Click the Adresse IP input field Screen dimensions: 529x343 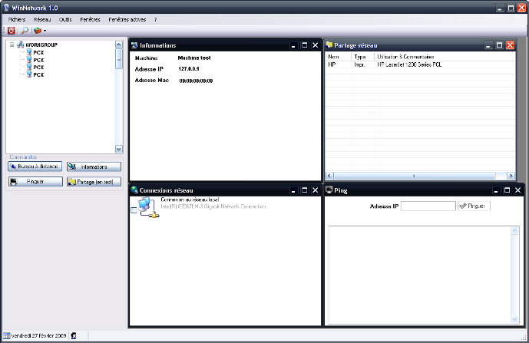click(428, 206)
